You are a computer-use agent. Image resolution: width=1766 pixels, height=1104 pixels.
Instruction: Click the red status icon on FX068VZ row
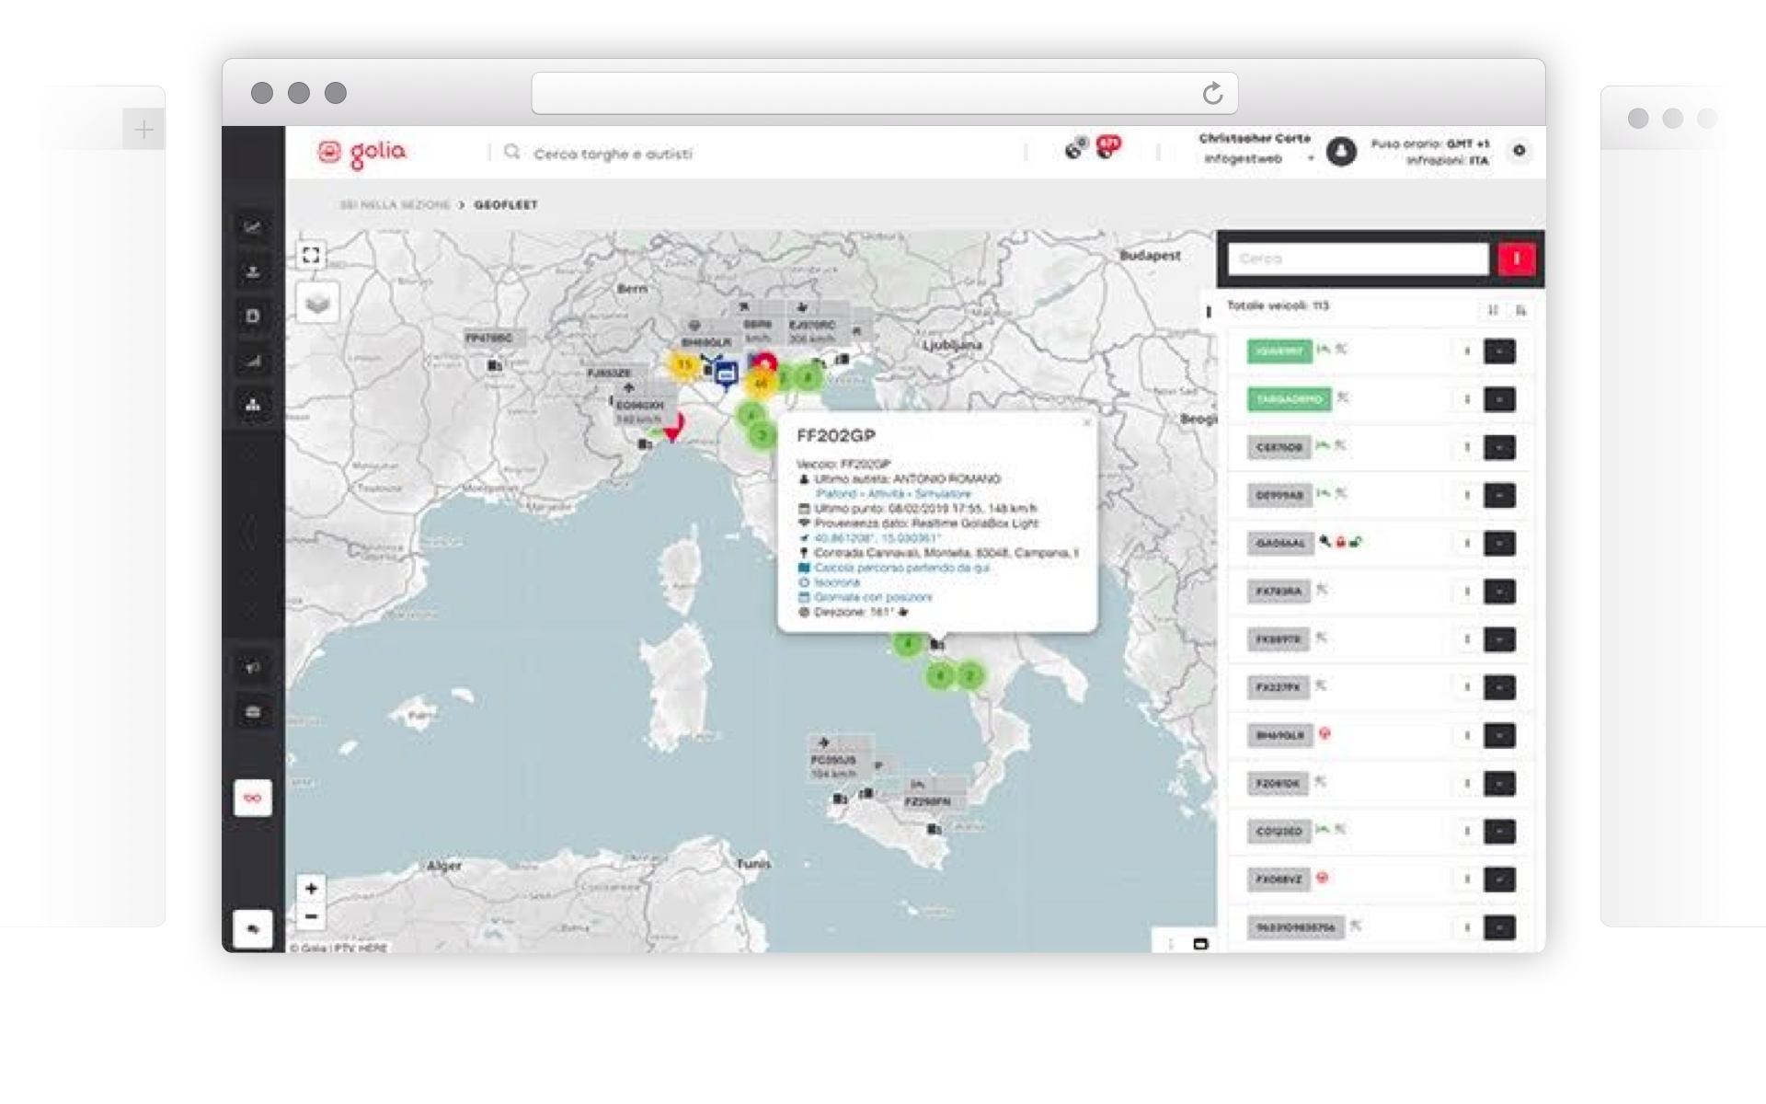pyautogui.click(x=1323, y=878)
